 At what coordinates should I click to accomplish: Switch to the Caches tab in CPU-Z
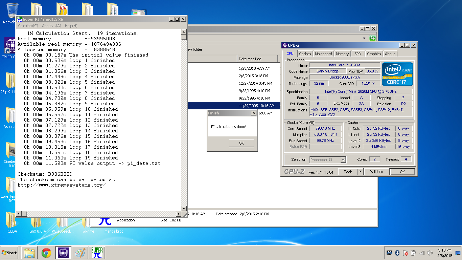pyautogui.click(x=305, y=54)
